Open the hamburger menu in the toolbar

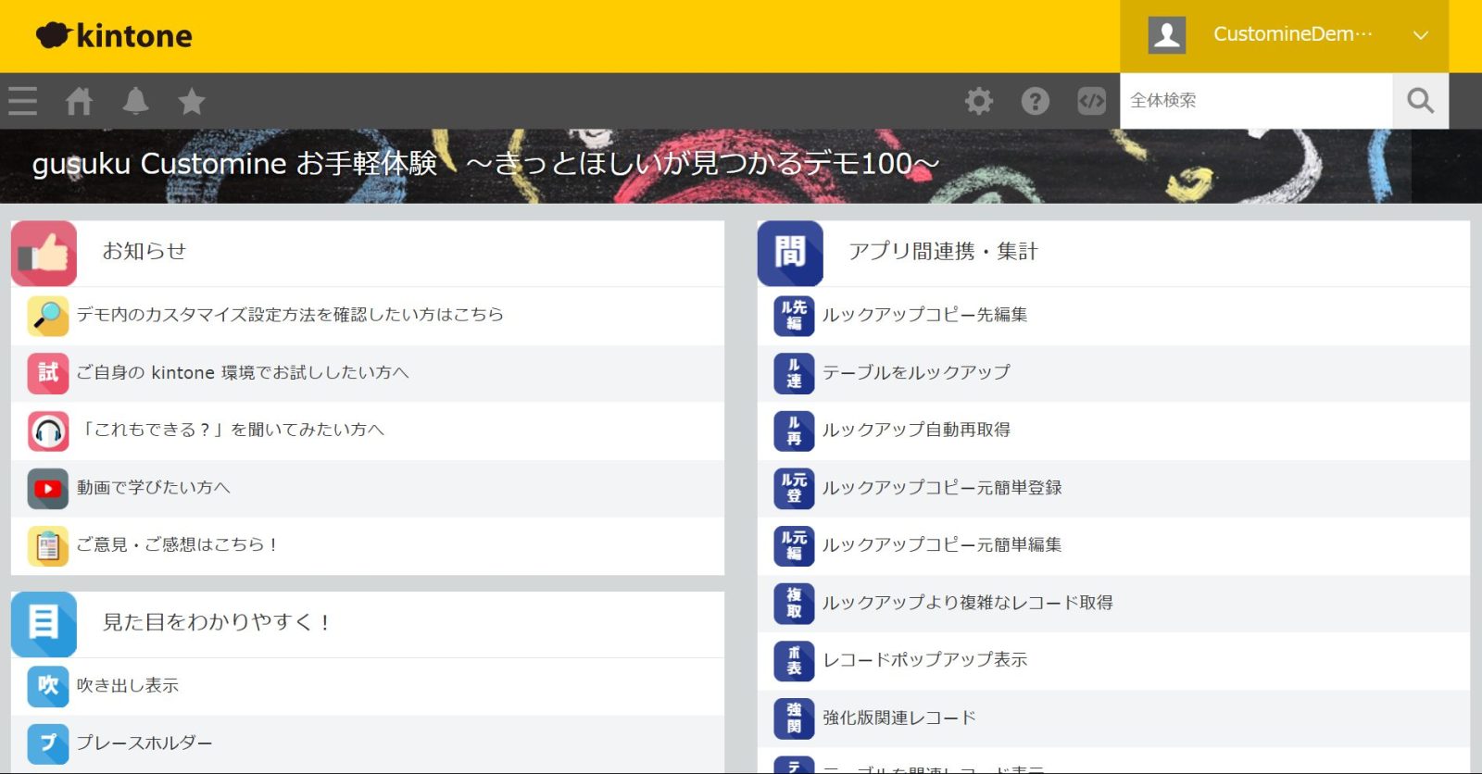22,100
